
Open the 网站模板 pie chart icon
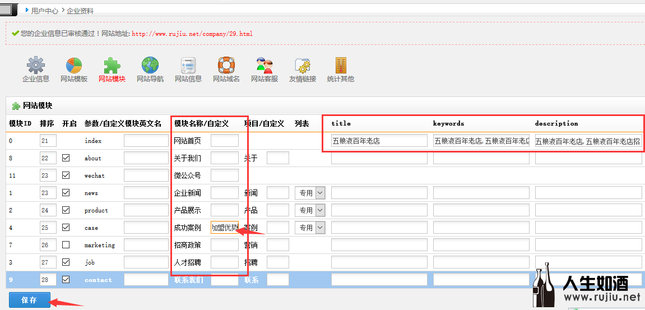pos(74,65)
